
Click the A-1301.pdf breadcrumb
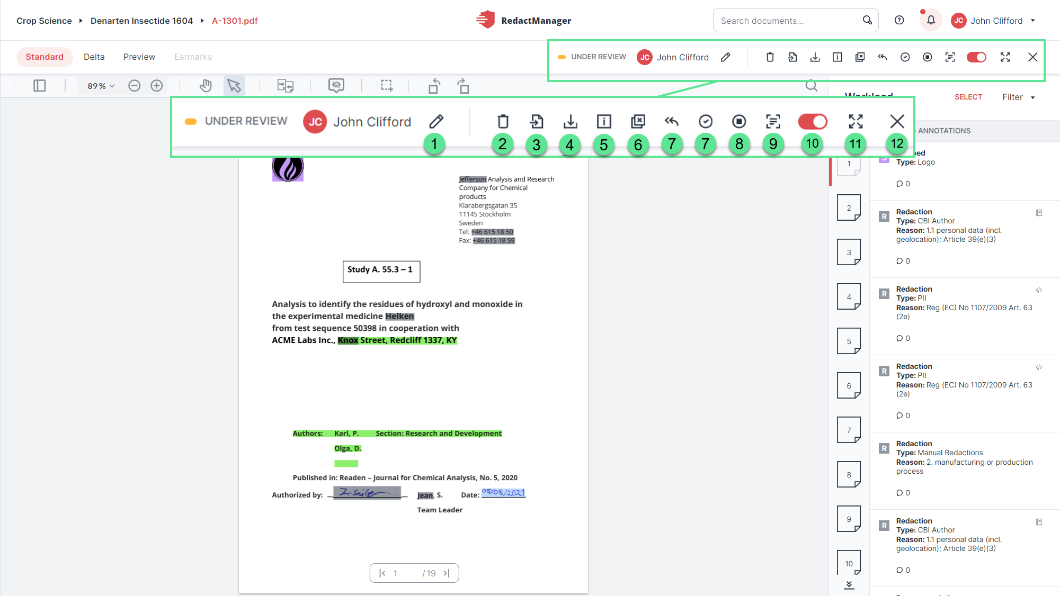[x=235, y=21]
